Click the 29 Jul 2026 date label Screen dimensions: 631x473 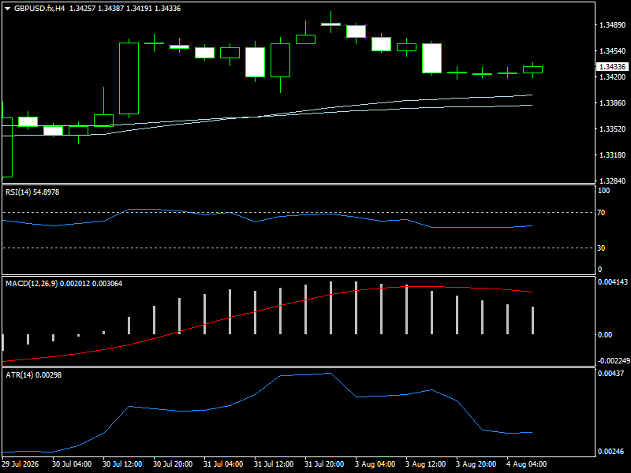[21, 464]
